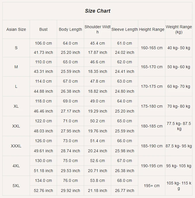Click the 77.5 kg- 87.5 kg weight cell
Screen dimensions: 195x198
point(179,126)
